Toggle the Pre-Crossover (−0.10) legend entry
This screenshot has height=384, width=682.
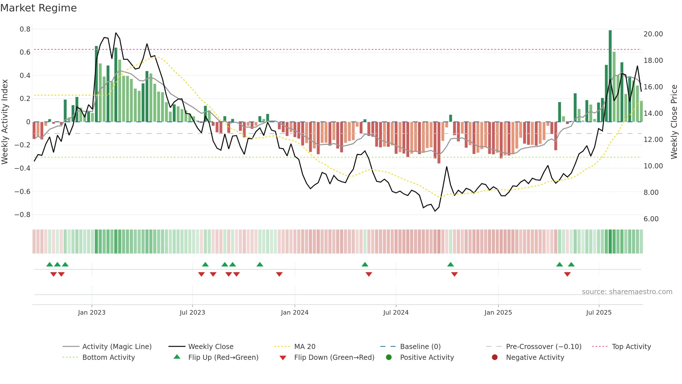[x=534, y=346]
